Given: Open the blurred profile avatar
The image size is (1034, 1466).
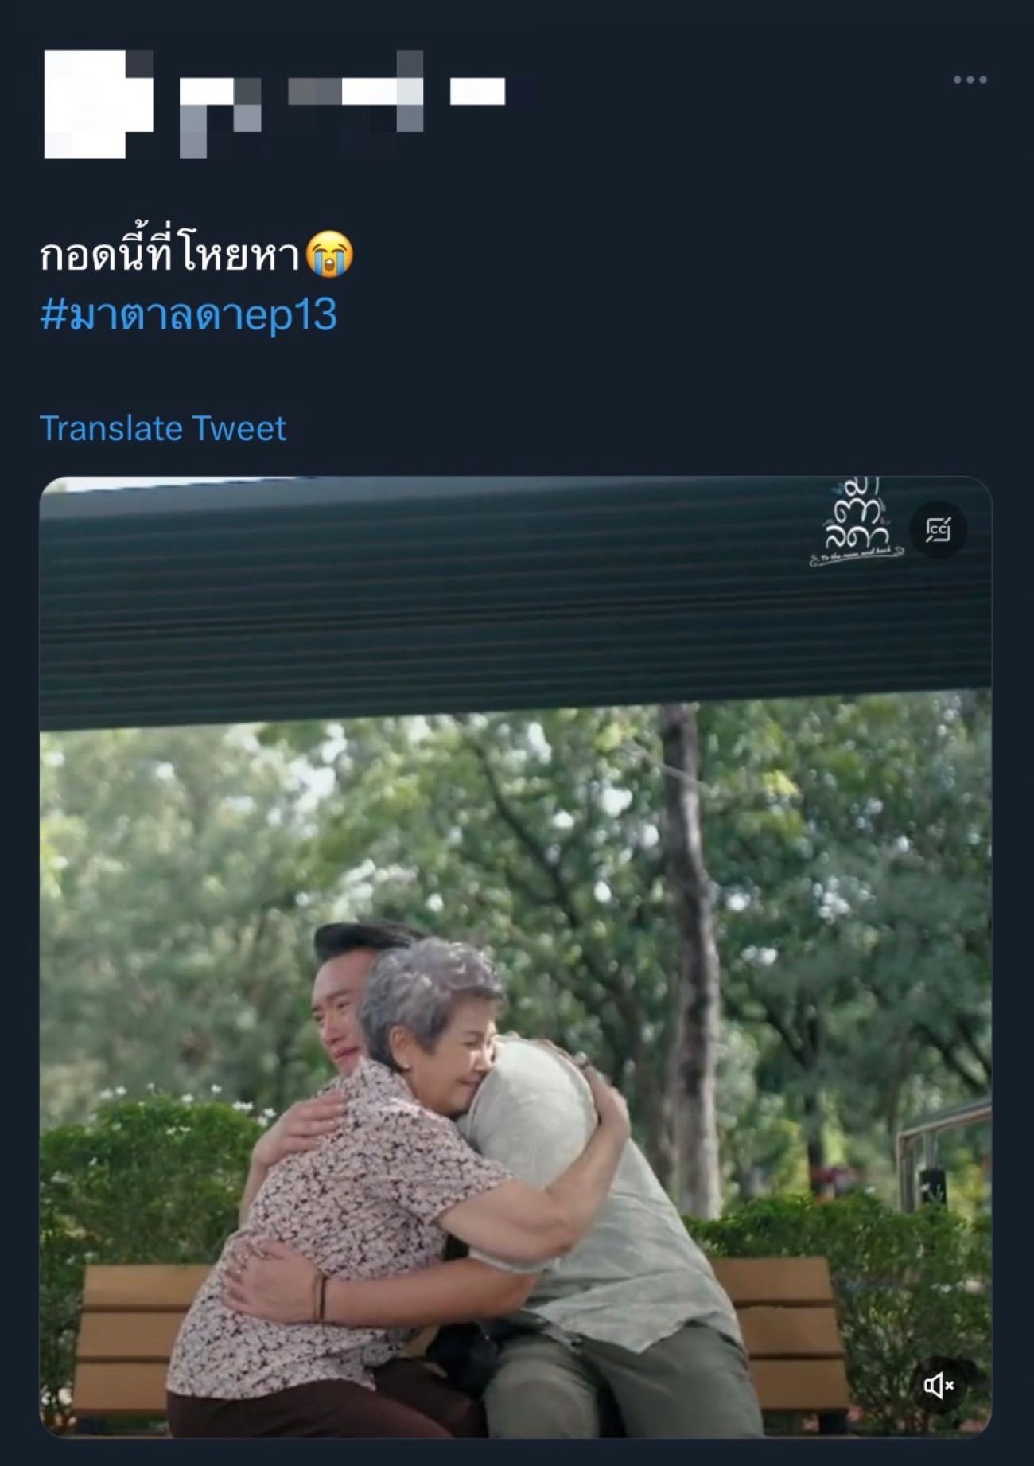Looking at the screenshot, I should click(97, 104).
